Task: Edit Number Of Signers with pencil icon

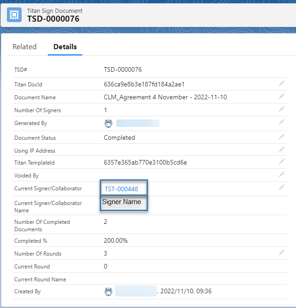Action: [x=281, y=109]
